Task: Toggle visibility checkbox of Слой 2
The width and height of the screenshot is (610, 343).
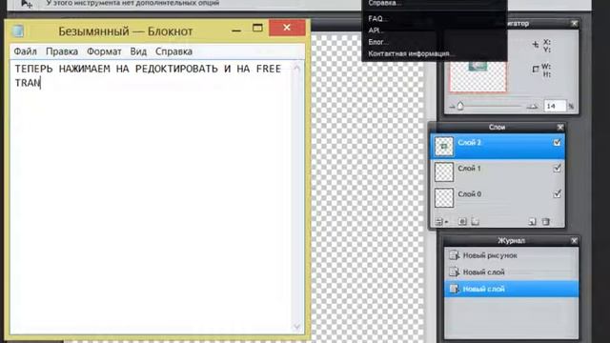Action: click(x=557, y=142)
